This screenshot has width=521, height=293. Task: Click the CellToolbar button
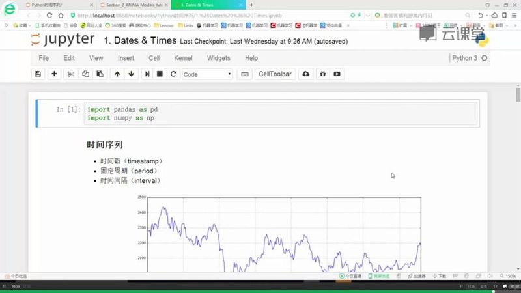coord(275,74)
